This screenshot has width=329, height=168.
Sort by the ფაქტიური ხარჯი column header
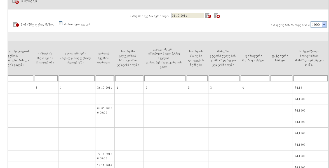click(x=281, y=58)
